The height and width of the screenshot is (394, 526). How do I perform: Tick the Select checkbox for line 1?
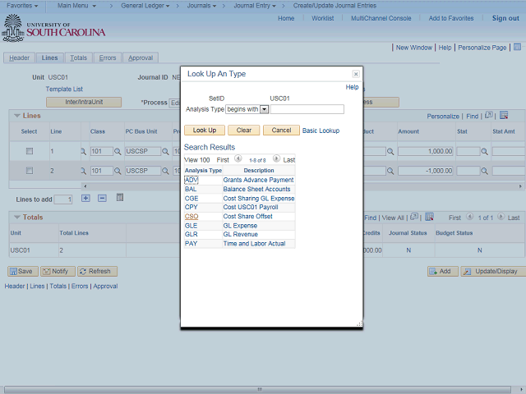[30, 151]
